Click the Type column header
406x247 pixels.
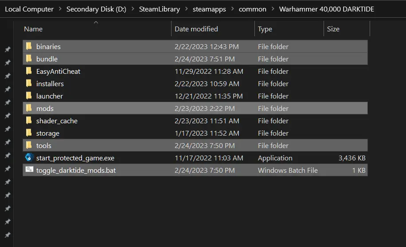(265, 29)
